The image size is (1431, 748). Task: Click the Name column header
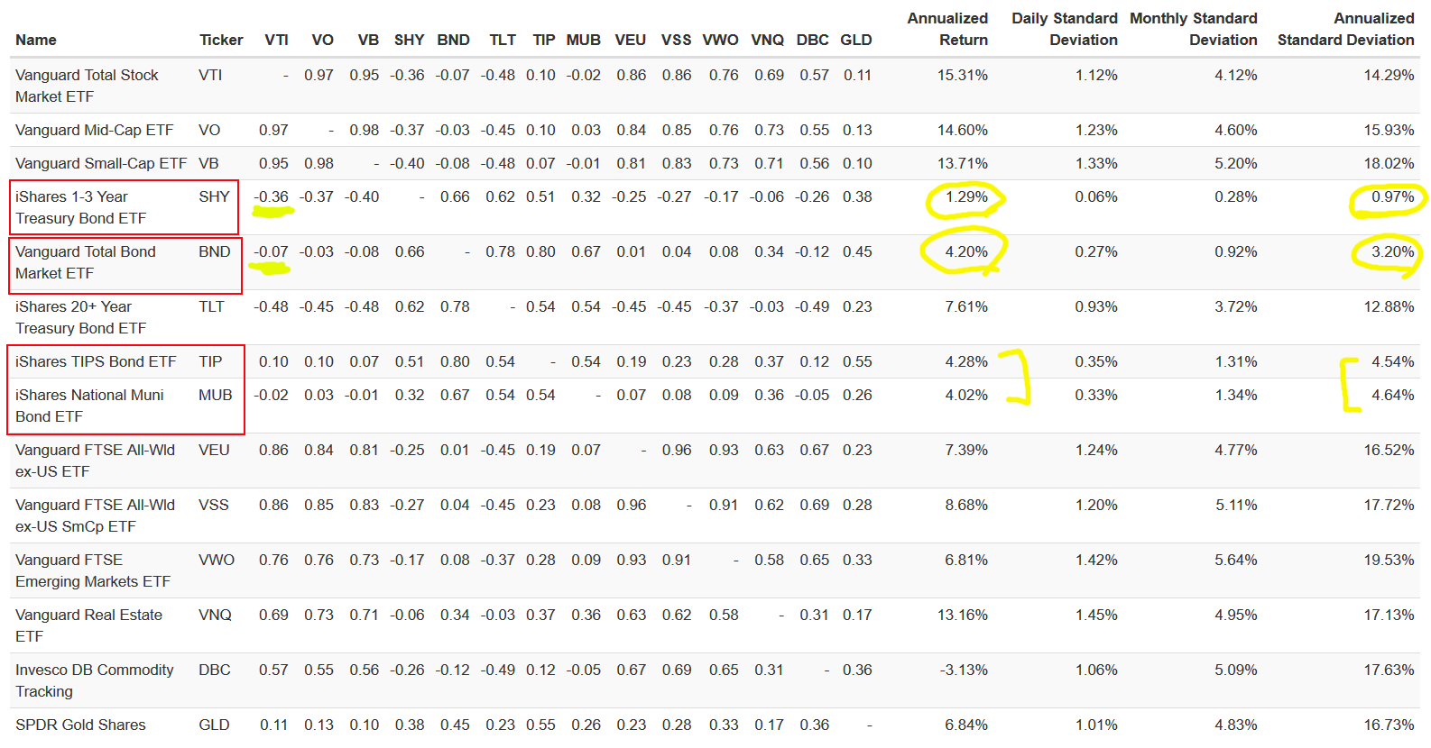(36, 40)
